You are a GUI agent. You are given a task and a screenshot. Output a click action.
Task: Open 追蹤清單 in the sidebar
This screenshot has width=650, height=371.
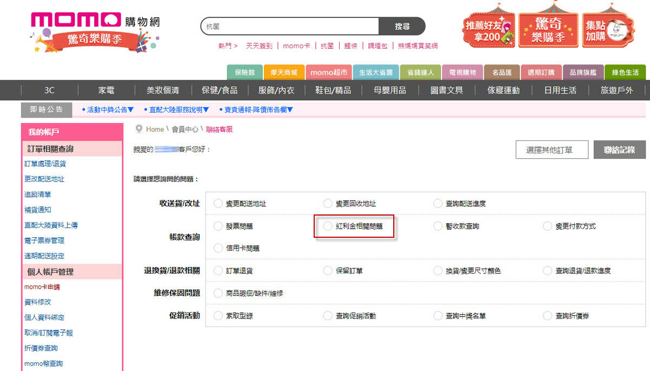[x=38, y=194]
